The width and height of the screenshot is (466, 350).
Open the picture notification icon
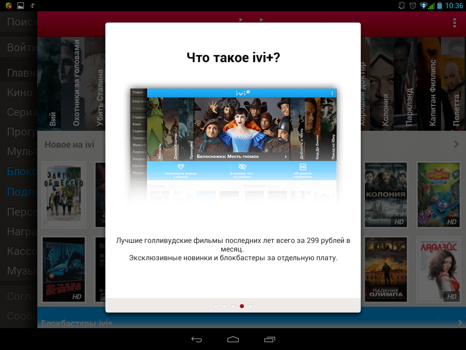click(20, 6)
